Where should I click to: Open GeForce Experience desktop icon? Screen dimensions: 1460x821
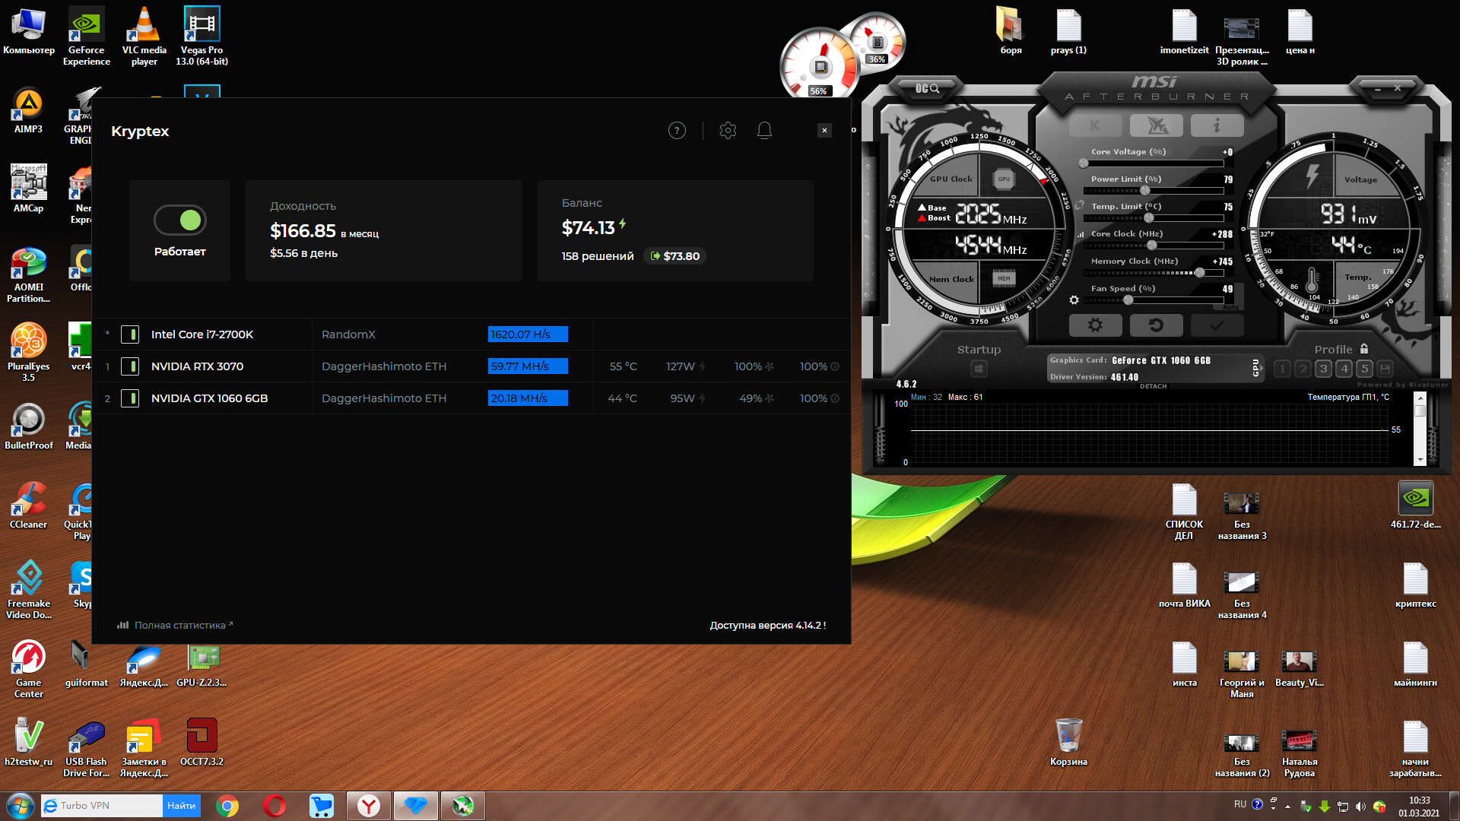pyautogui.click(x=87, y=36)
